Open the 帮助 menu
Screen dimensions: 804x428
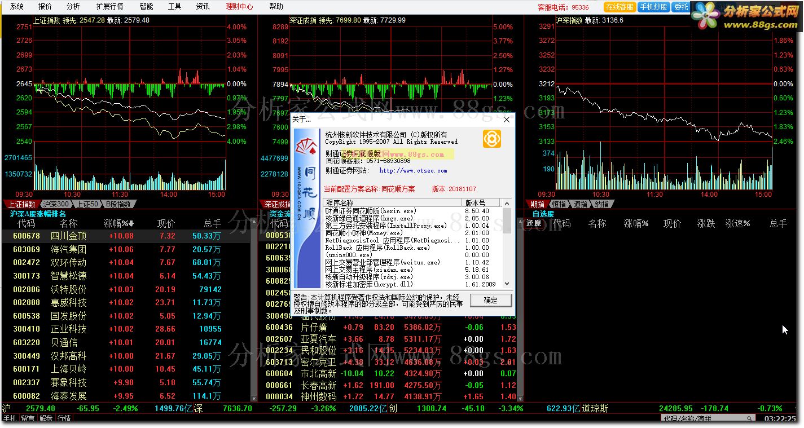pyautogui.click(x=276, y=7)
